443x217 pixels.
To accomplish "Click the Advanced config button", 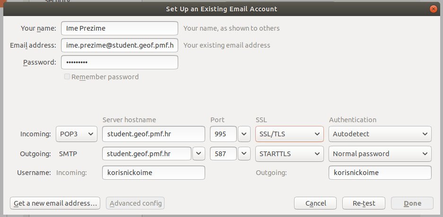I will (135, 203).
